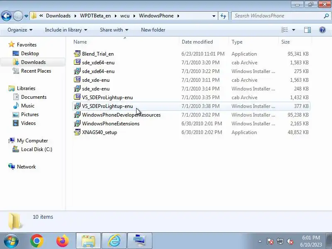Viewport: 332px width, 249px height.
Task: Open Recent Places in navigation pane
Action: coord(36,71)
